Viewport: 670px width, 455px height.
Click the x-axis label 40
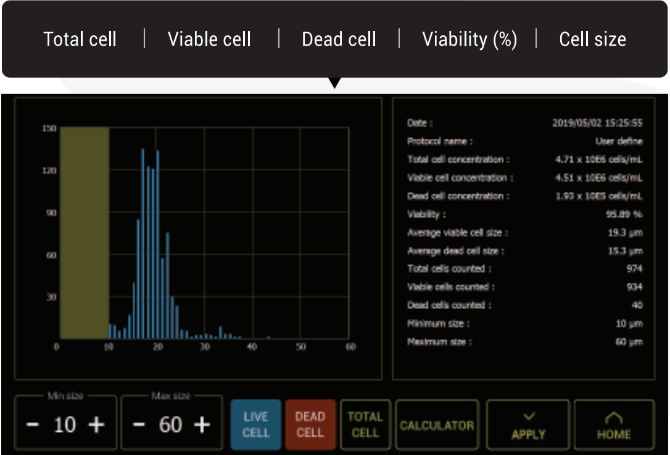(x=252, y=346)
